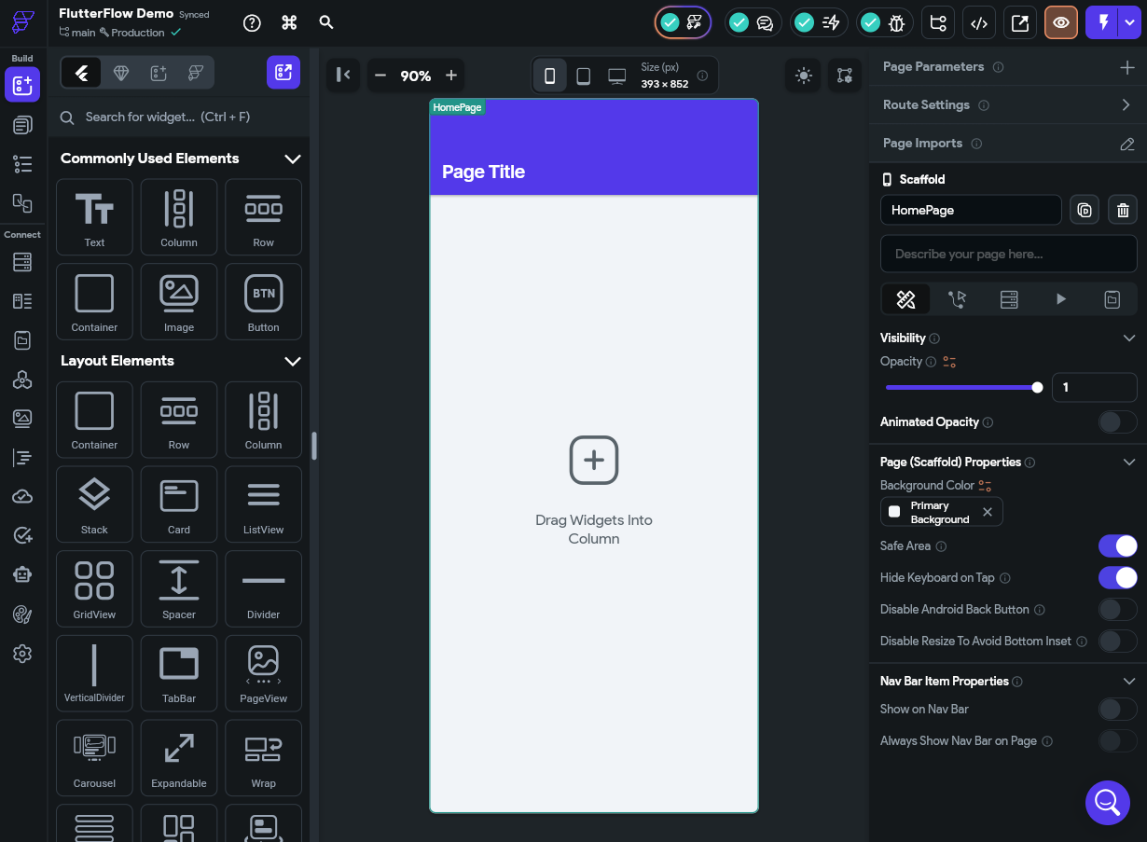The image size is (1147, 842).
Task: Open the App State sidebar icon
Action: click(22, 340)
